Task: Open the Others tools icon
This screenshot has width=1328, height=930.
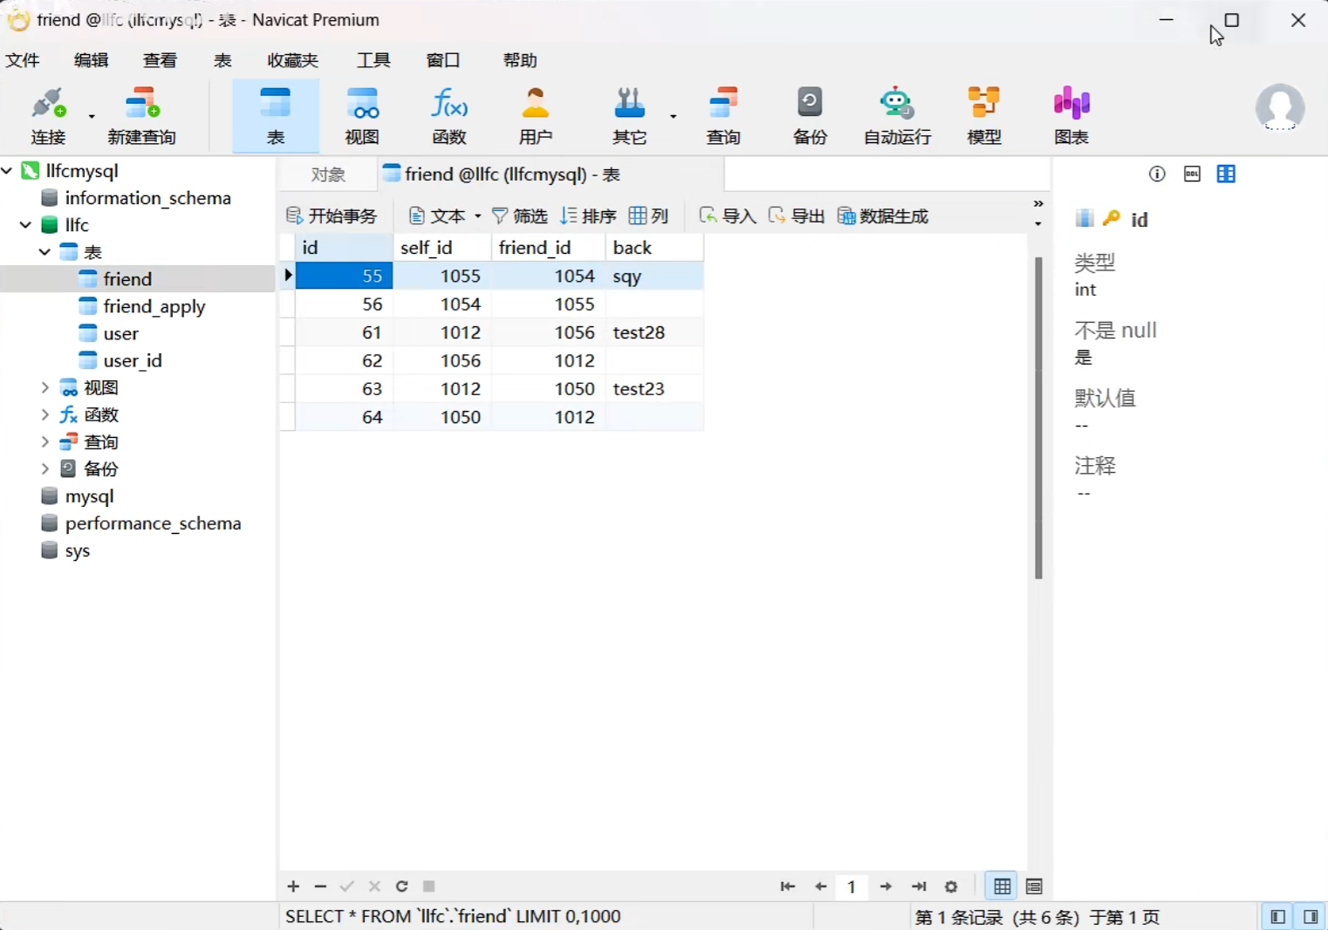Action: pyautogui.click(x=629, y=115)
